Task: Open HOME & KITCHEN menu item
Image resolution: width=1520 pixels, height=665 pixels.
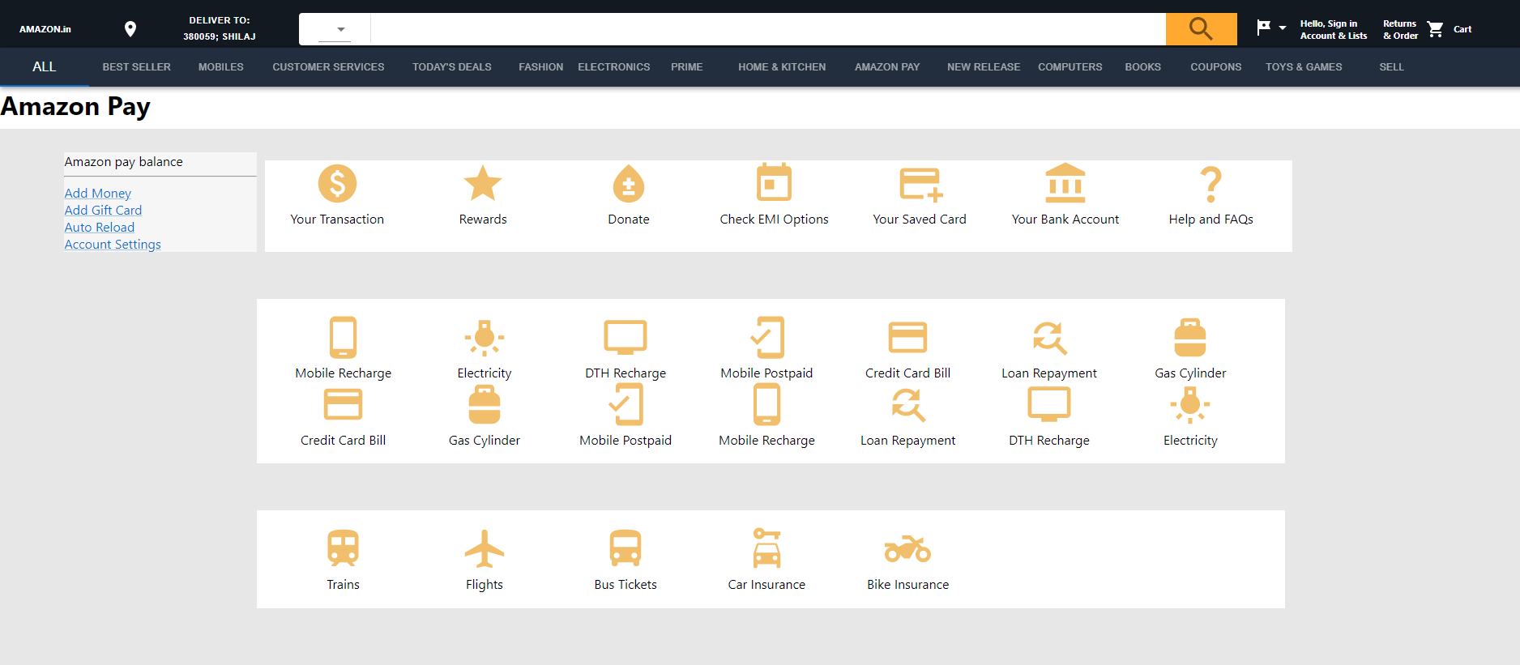Action: (782, 67)
